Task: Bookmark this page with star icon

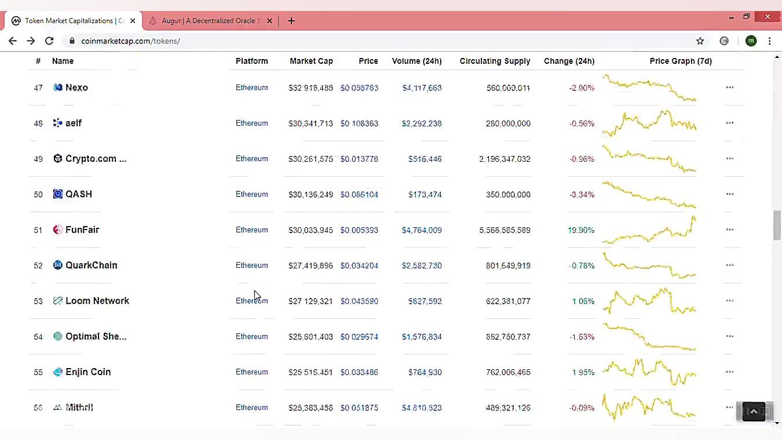Action: click(700, 41)
